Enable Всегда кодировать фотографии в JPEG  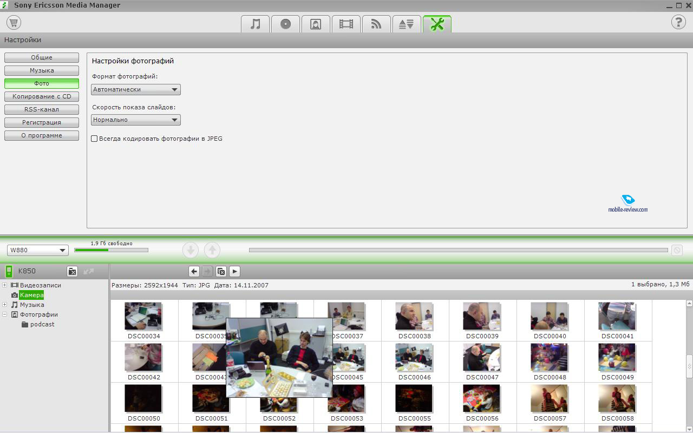94,139
